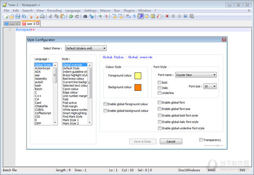The height and width of the screenshot is (175, 254).
Task: Click the Stop Recording macro icon
Action: (173, 16)
